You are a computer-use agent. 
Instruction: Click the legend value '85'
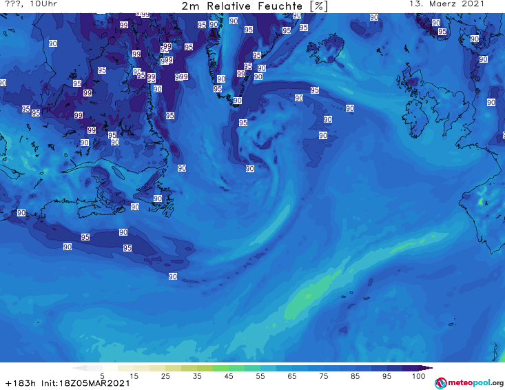click(x=355, y=376)
